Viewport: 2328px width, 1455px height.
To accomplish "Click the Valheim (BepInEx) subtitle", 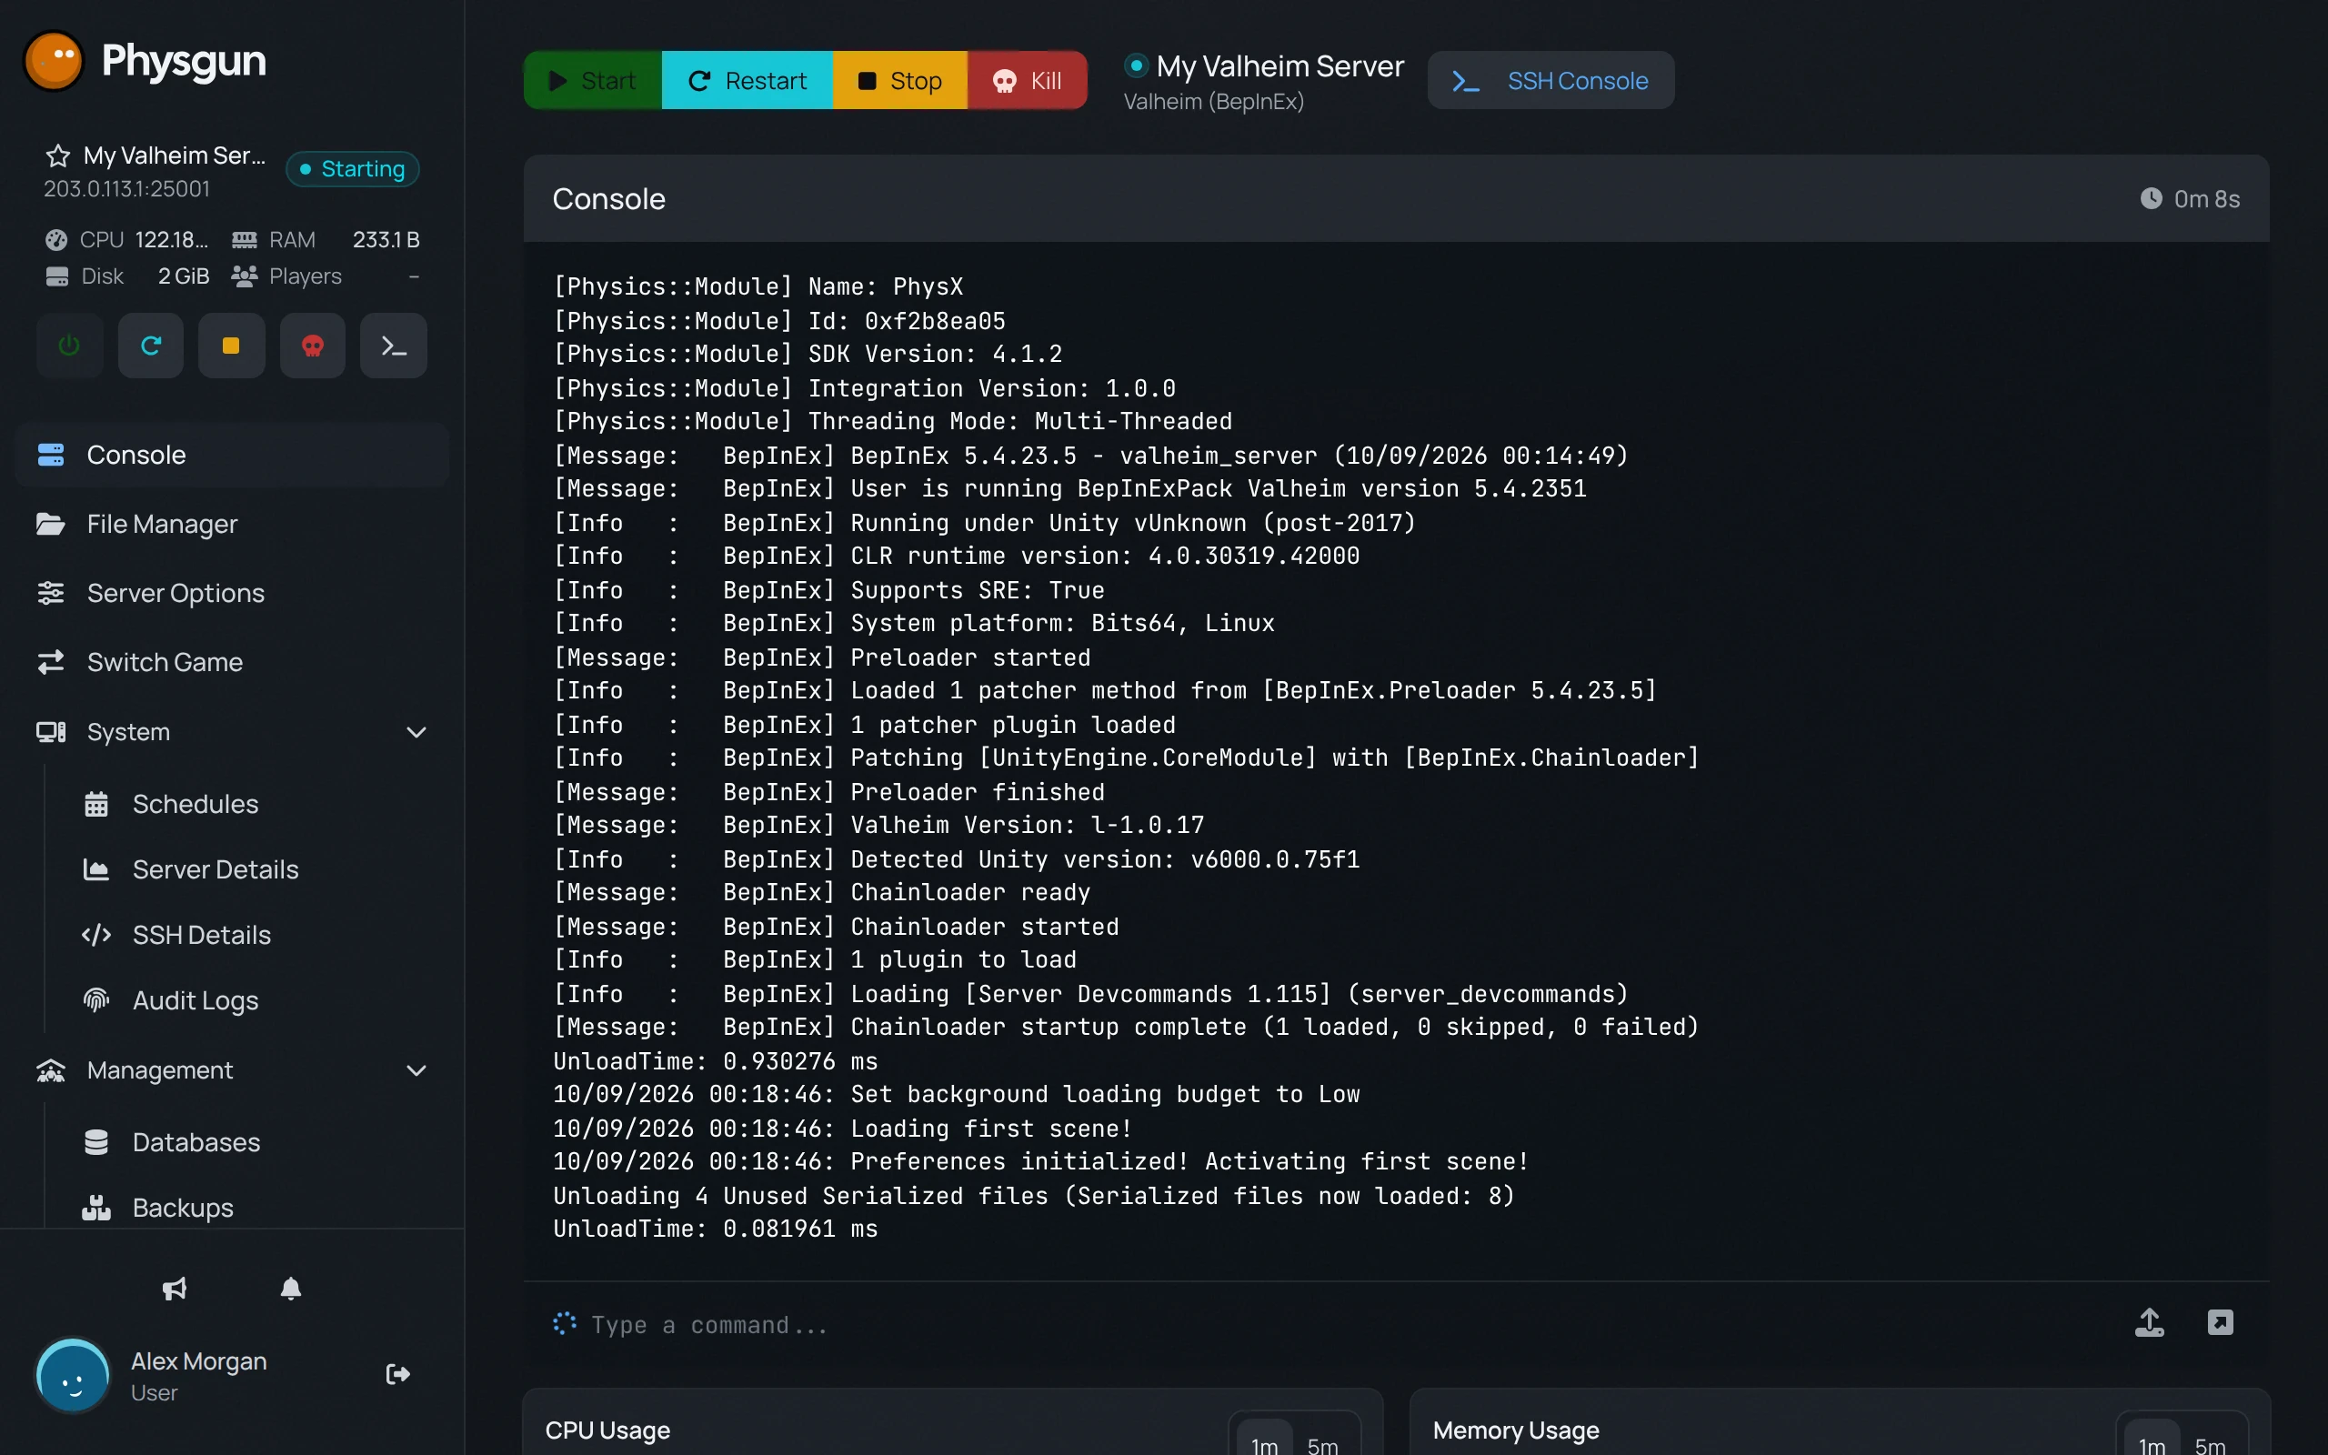I will tap(1213, 101).
